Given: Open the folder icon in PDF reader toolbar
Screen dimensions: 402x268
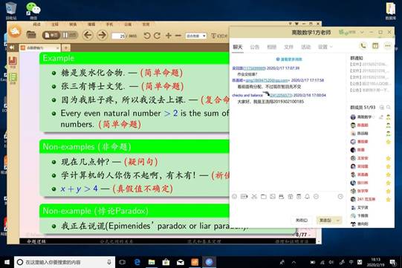Looking at the screenshot, I should (31, 35).
